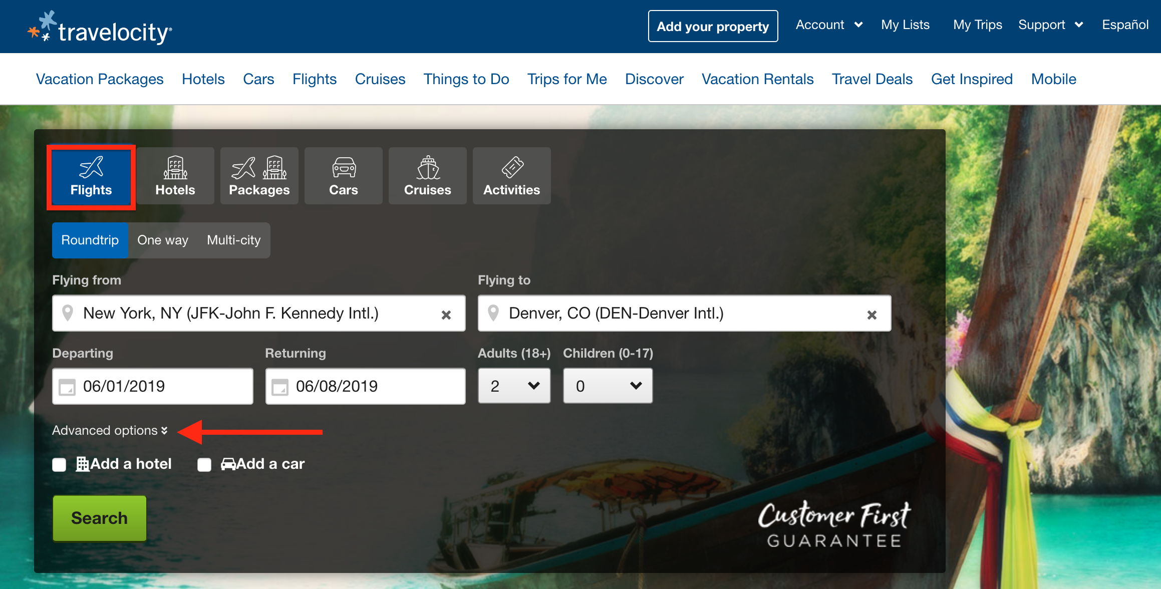Click the Flying to input field
Image resolution: width=1161 pixels, height=589 pixels.
click(x=685, y=313)
